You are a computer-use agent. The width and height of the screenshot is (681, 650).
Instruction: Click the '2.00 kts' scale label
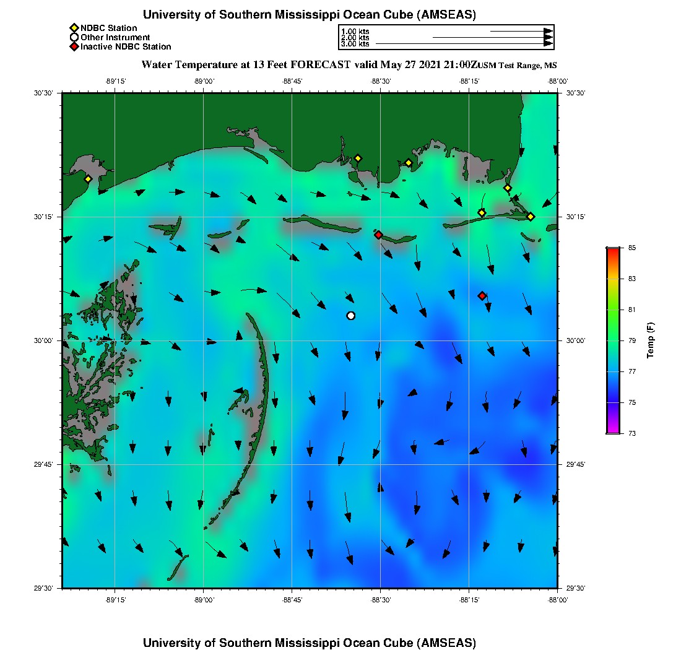[355, 38]
